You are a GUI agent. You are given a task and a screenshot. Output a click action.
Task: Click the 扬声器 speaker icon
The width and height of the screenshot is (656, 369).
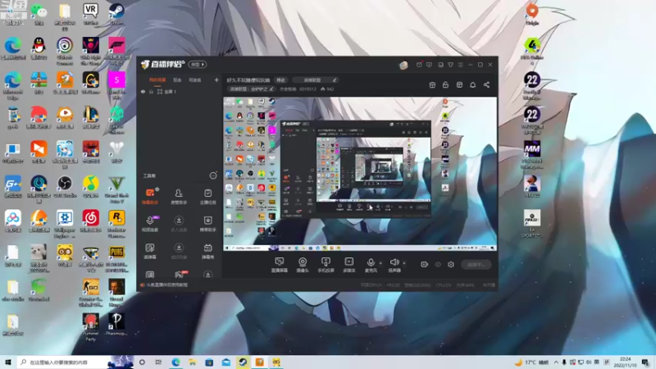click(394, 262)
